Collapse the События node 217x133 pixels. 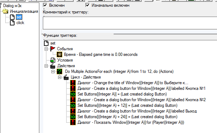(x=46, y=49)
